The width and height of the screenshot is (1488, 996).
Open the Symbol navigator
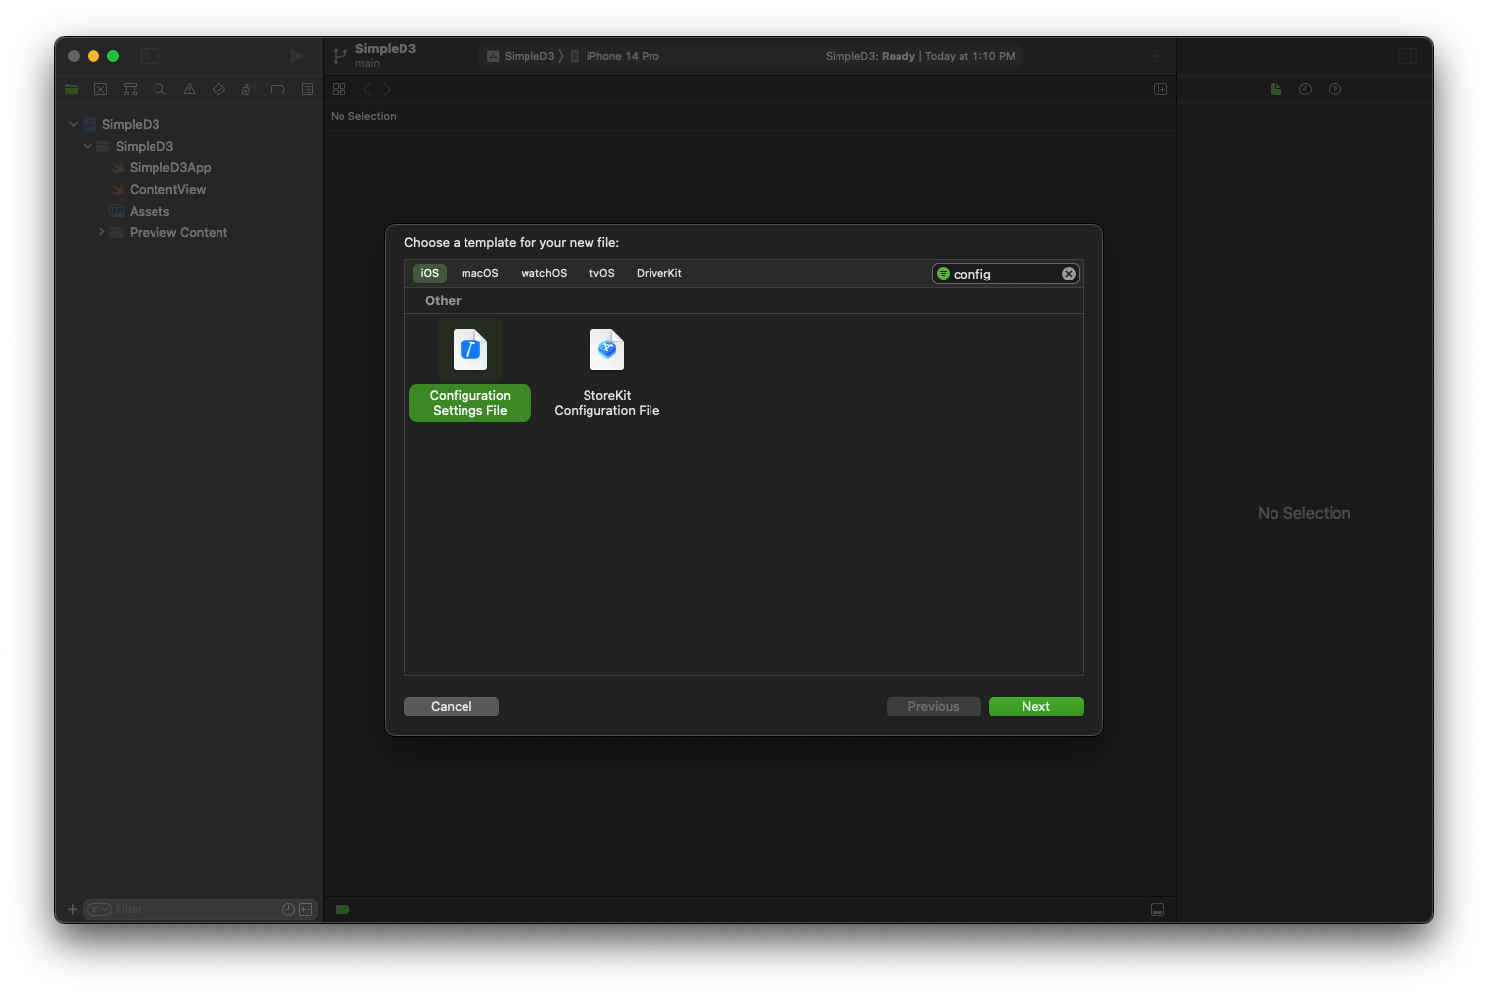click(x=130, y=90)
